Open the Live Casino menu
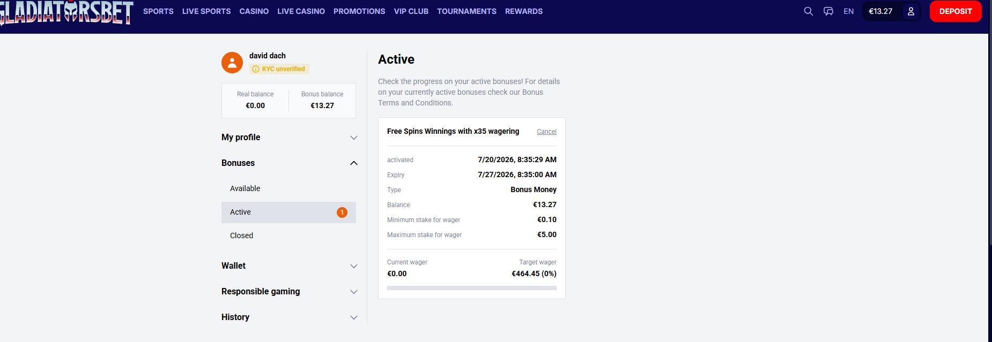 (301, 11)
